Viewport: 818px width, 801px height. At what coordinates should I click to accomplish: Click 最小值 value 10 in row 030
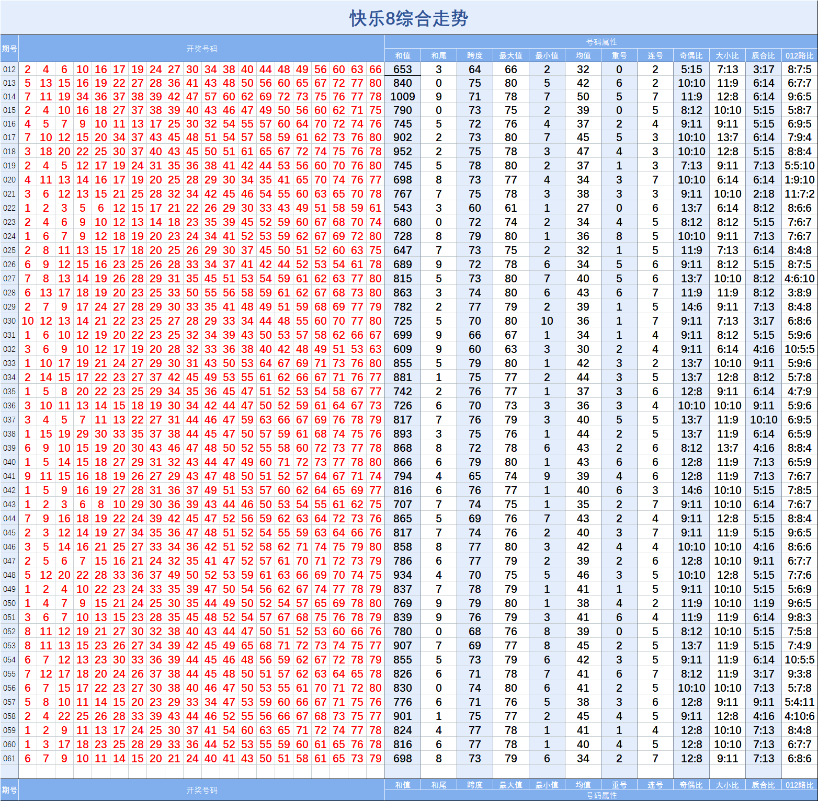(547, 321)
